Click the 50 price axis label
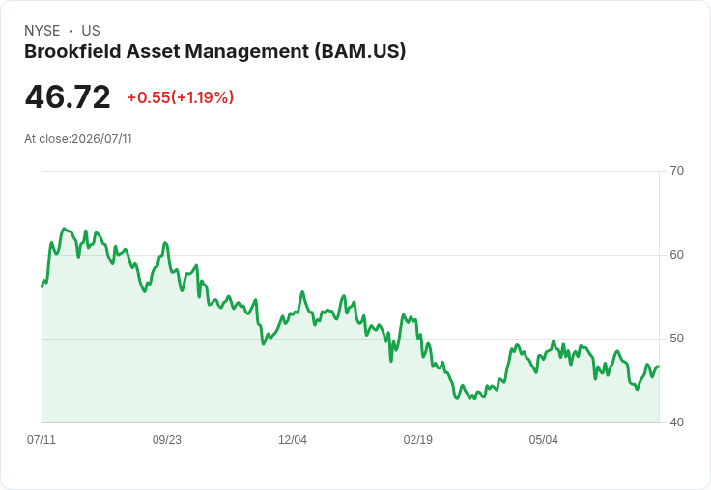Screen dimensions: 711x490 [676, 339]
